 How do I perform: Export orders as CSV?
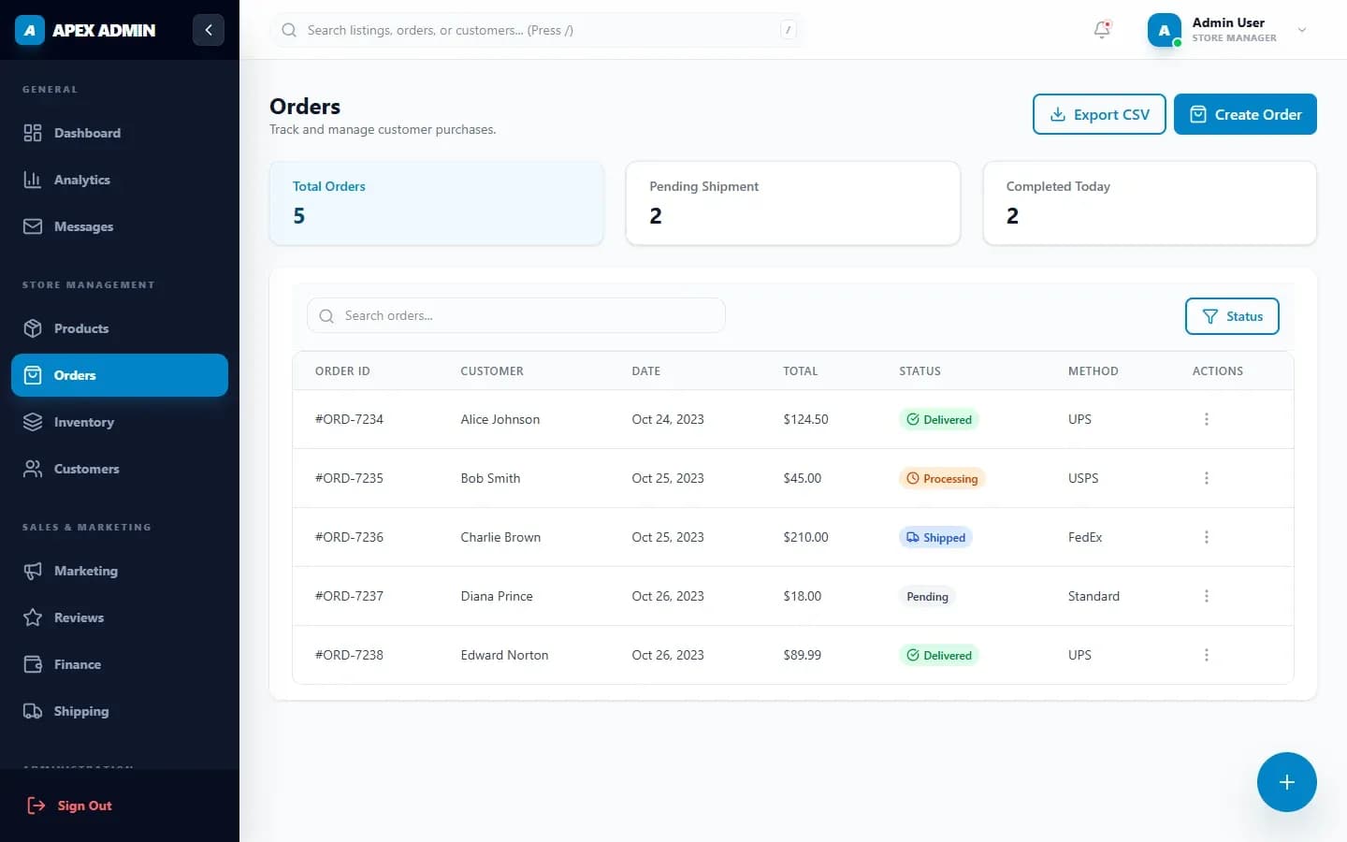pos(1099,114)
